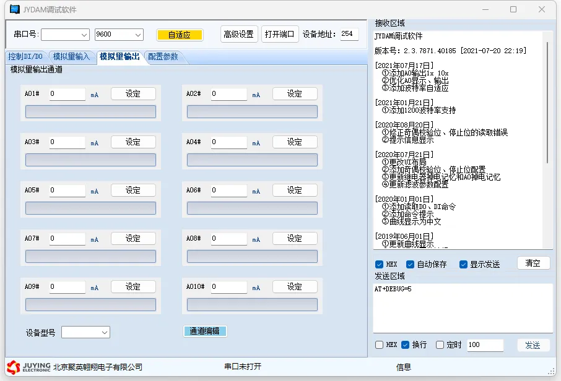The image size is (561, 381).
Task: Click the AO10# output slider bar
Action: click(x=252, y=304)
